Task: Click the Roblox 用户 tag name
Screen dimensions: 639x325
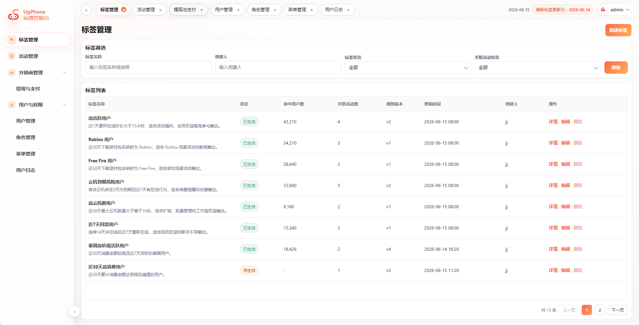Action: (x=101, y=139)
